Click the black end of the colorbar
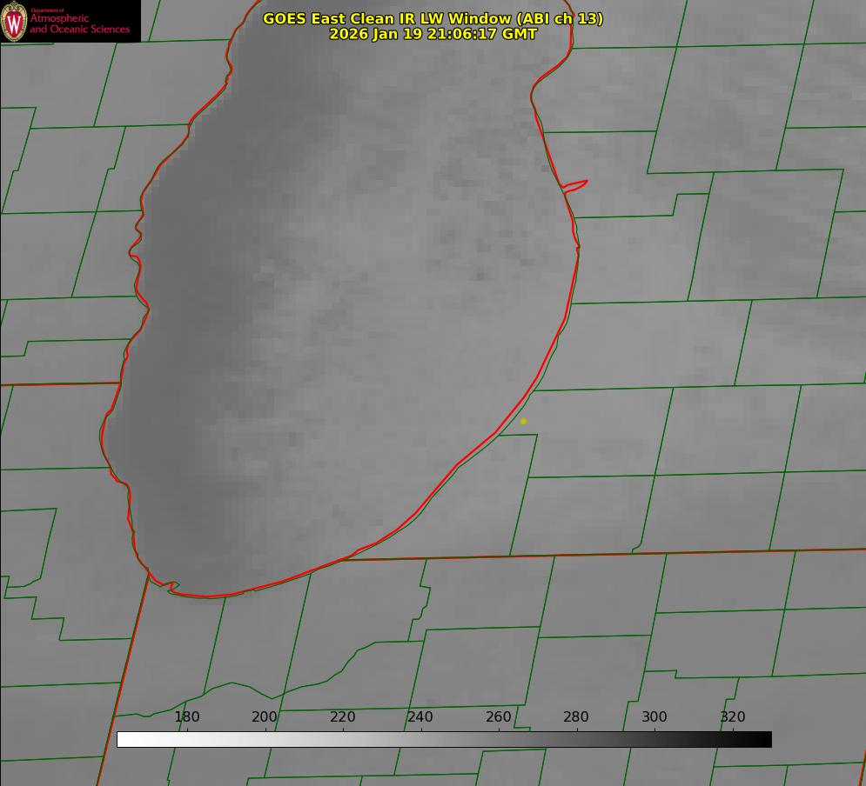 (x=764, y=739)
